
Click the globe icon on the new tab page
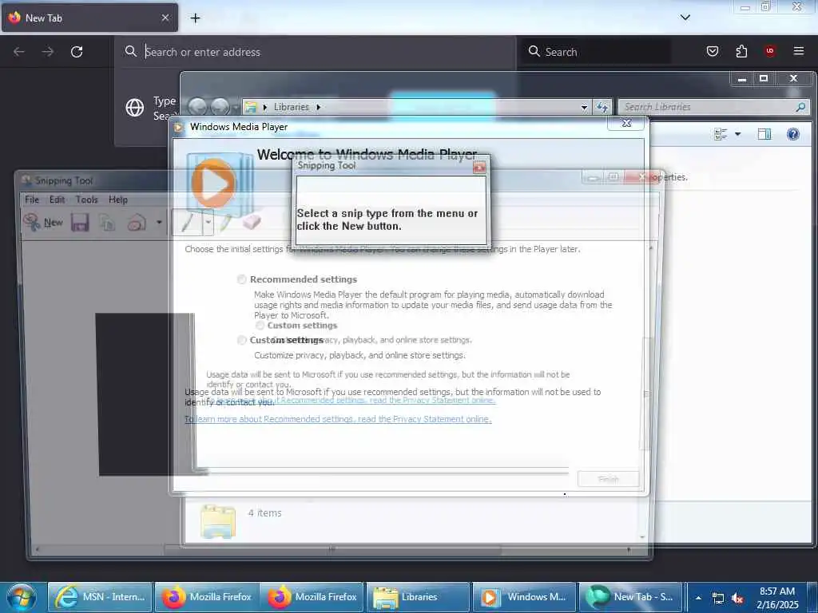(134, 108)
